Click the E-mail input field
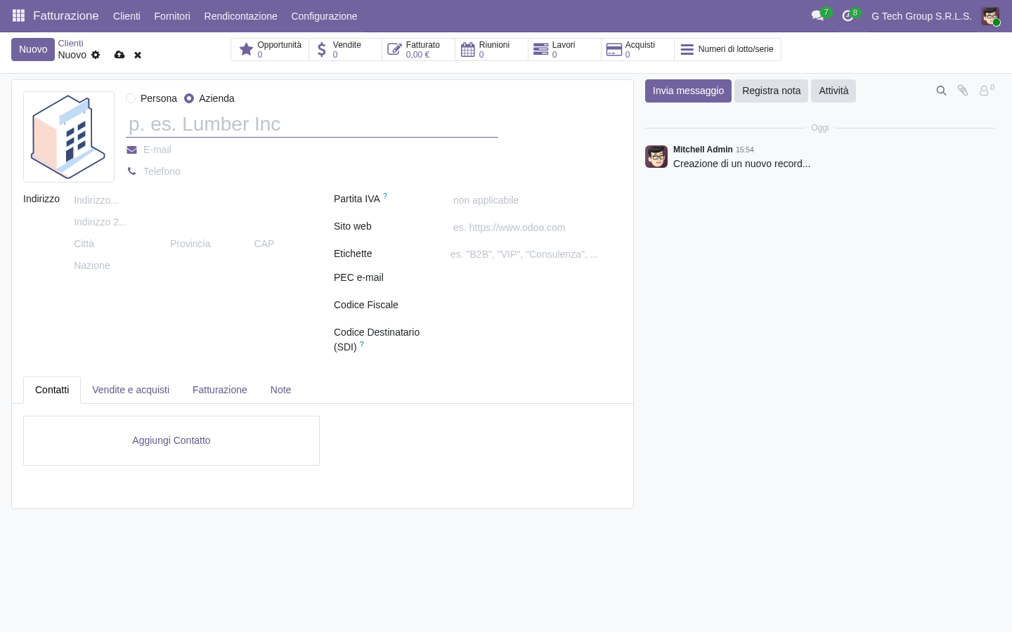 pos(319,150)
